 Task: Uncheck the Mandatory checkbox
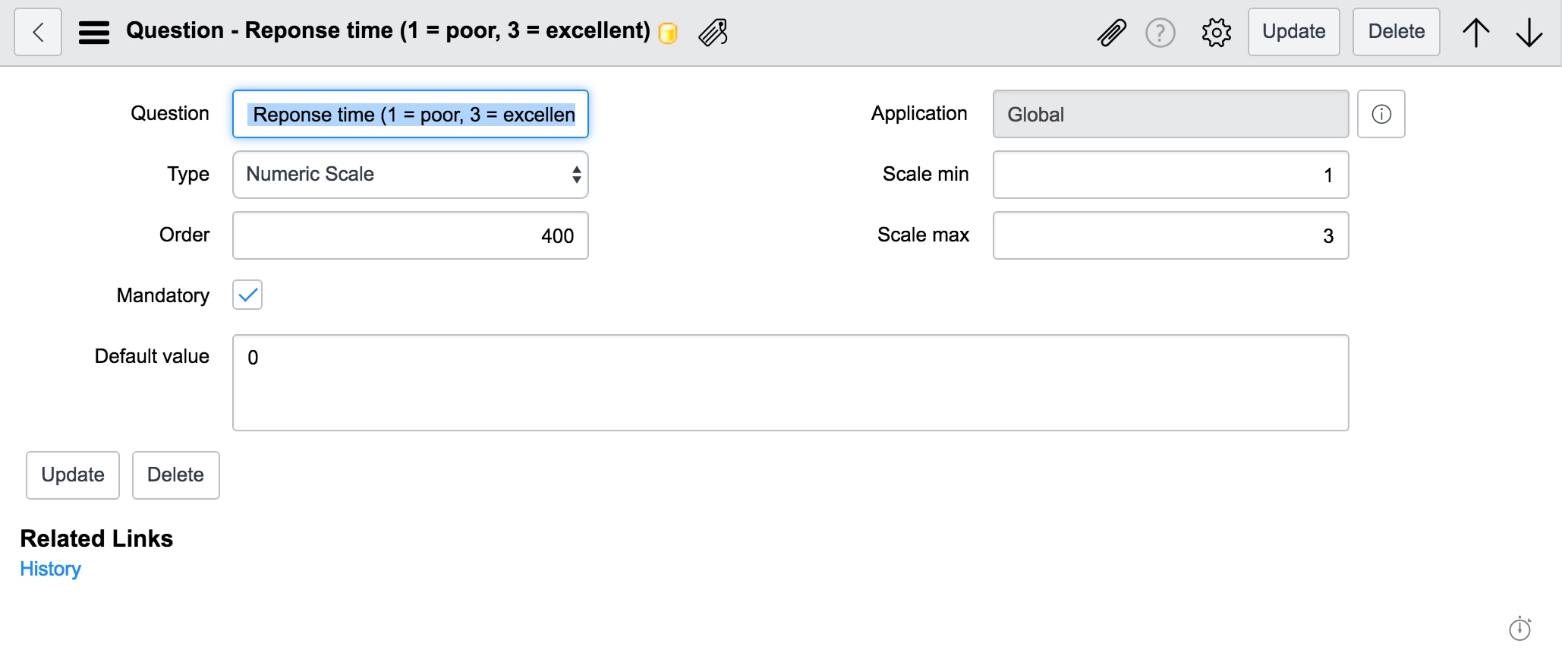tap(247, 295)
